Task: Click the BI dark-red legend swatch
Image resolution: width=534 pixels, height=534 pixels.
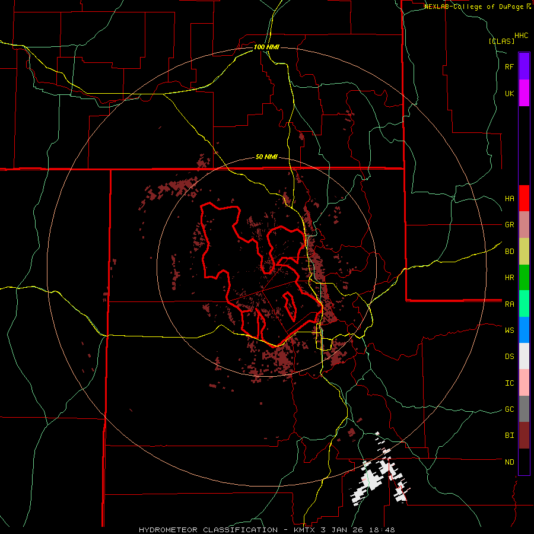Action: [524, 436]
